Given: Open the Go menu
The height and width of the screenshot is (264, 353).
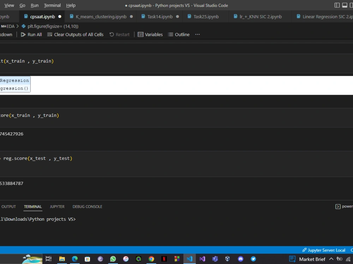Looking at the screenshot, I should [x=22, y=5].
